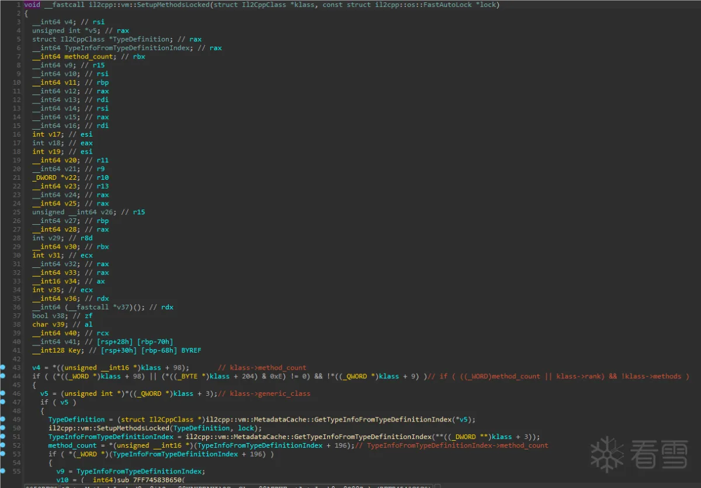Select TypeInfoFromTypeDefinitionIndex declared on line 6

coord(127,48)
